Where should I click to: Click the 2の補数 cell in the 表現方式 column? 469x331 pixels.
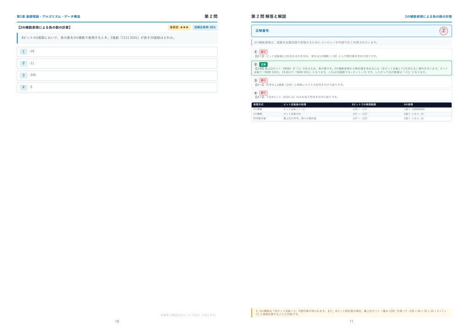click(257, 109)
